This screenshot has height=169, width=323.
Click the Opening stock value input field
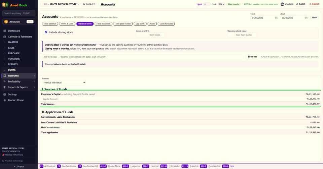242,35
